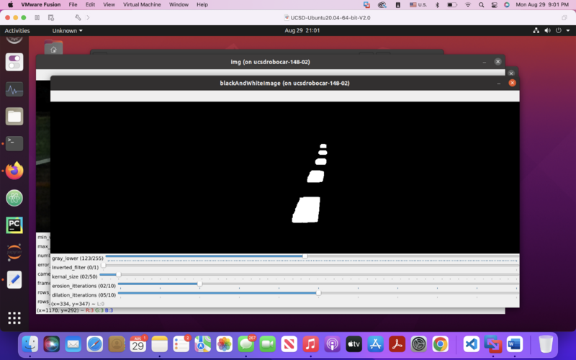Show Applications grid in Ubuntu dock

(14, 318)
